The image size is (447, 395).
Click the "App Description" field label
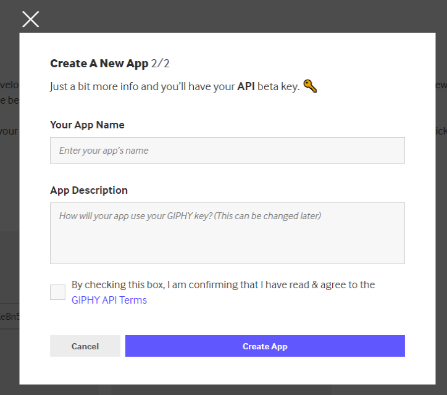(x=89, y=190)
